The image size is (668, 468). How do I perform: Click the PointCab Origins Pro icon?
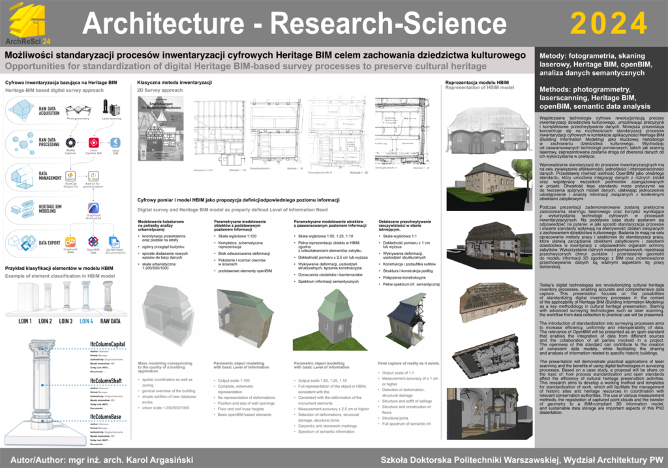[69, 176]
